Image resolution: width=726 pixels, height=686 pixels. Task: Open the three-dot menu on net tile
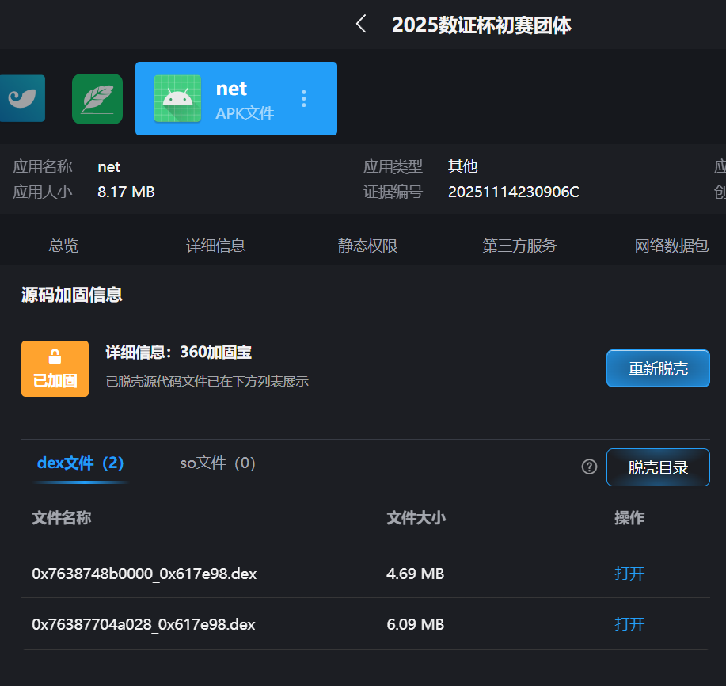pos(303,99)
